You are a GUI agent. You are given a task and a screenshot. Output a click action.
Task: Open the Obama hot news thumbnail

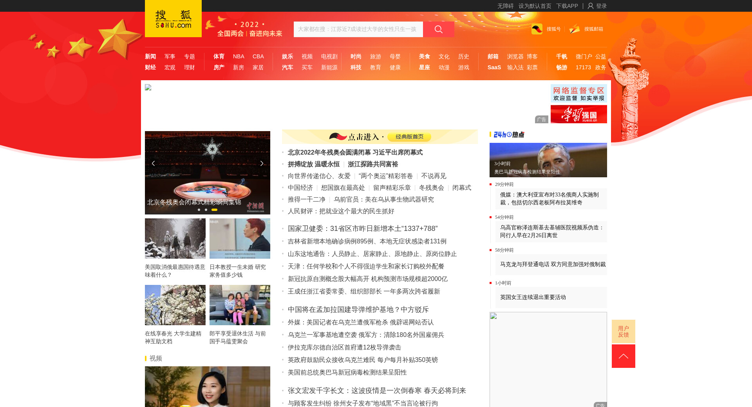pyautogui.click(x=548, y=160)
